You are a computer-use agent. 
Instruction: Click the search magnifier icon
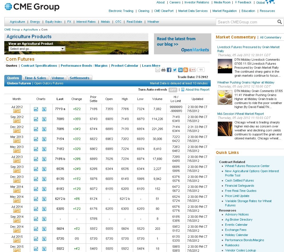(280, 22)
